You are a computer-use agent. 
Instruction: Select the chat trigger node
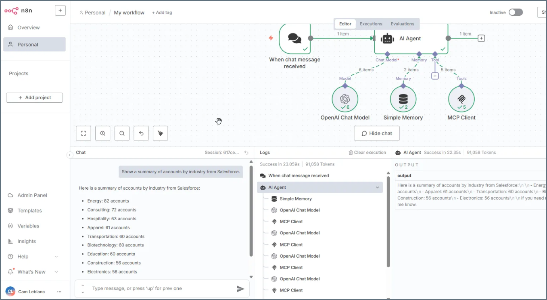click(294, 38)
